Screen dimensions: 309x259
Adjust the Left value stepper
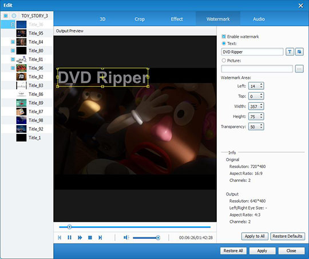(262, 86)
